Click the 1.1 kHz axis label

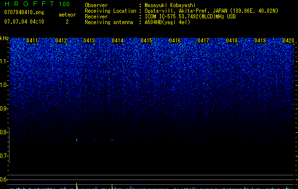(x=4, y=61)
